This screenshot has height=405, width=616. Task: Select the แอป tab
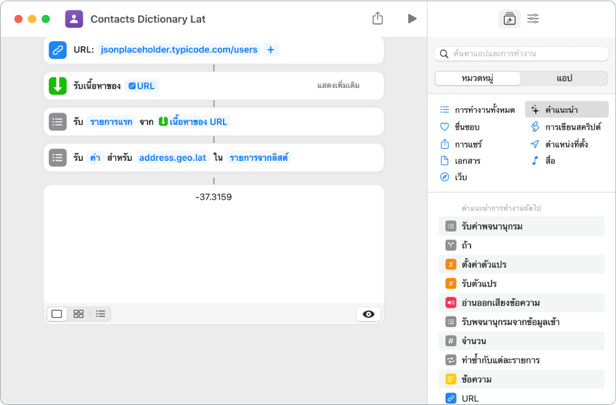click(x=564, y=78)
